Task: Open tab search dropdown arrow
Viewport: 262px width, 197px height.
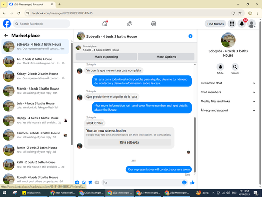Action: pos(4,4)
